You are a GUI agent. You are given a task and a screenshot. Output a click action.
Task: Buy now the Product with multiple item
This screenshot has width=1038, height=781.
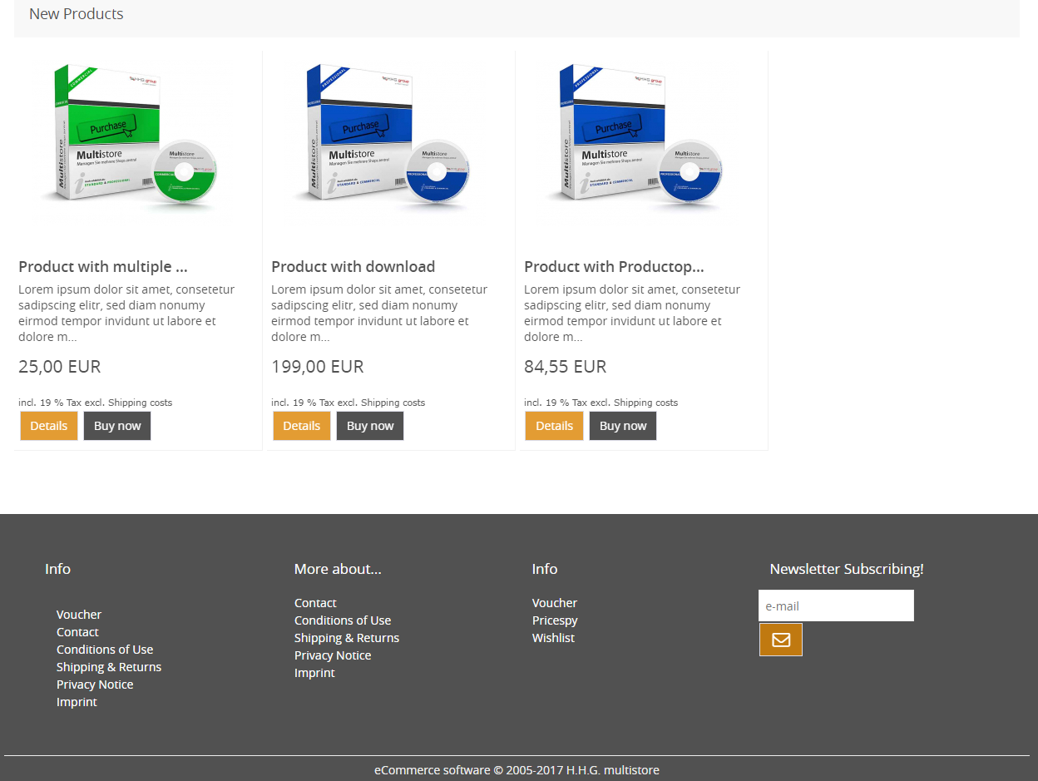(x=117, y=426)
